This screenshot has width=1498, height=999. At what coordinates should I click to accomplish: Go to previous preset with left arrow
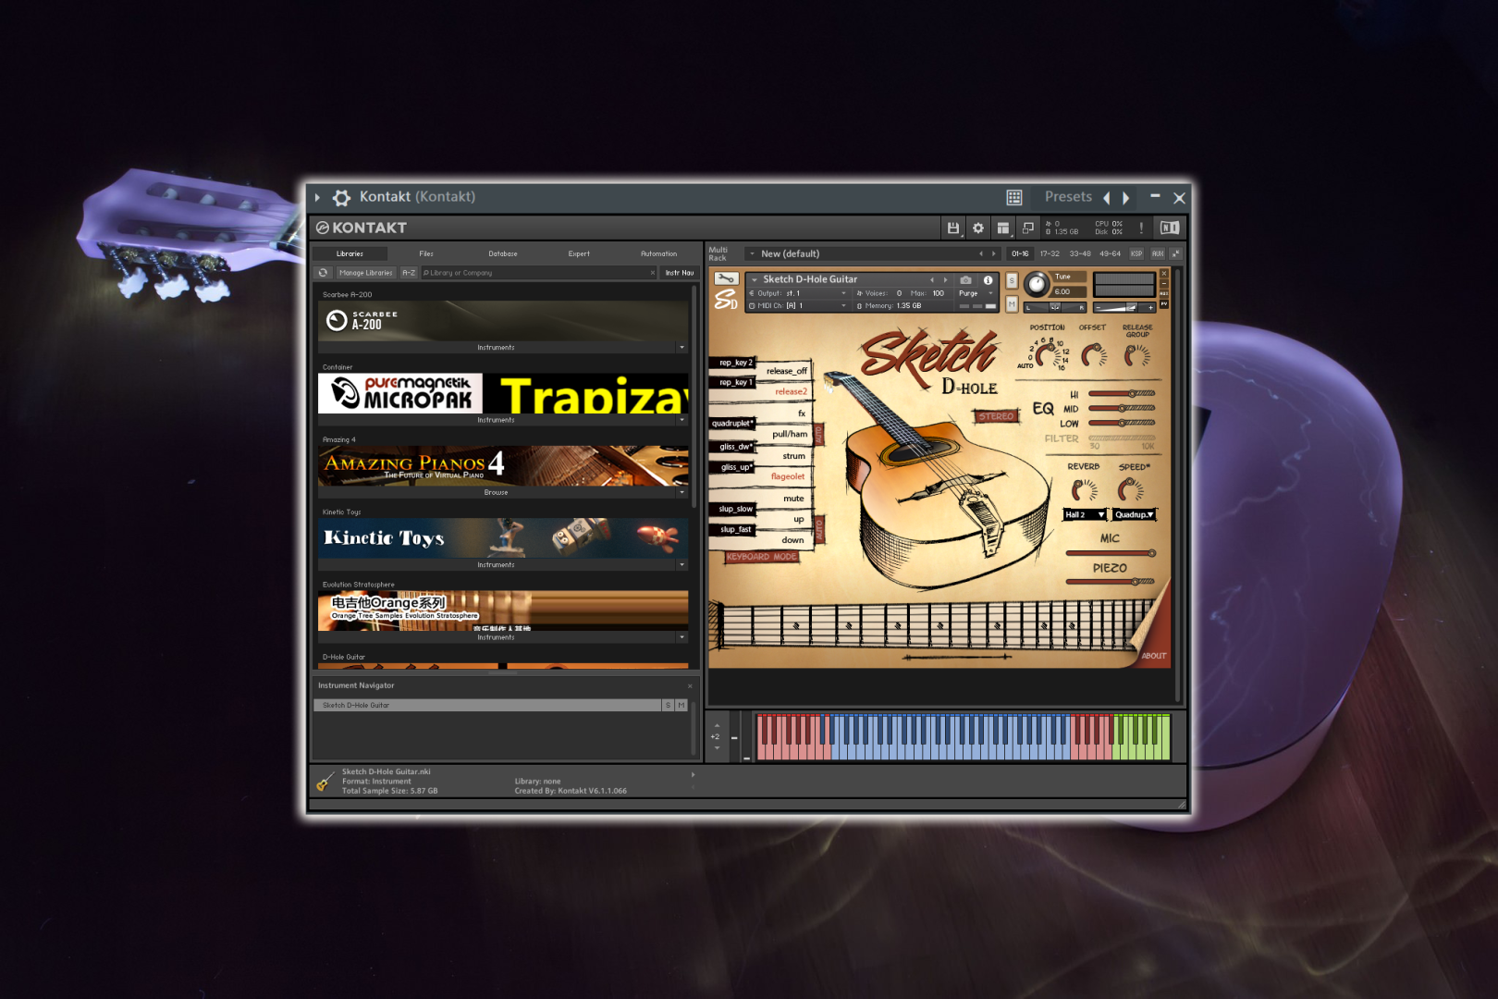1106,197
